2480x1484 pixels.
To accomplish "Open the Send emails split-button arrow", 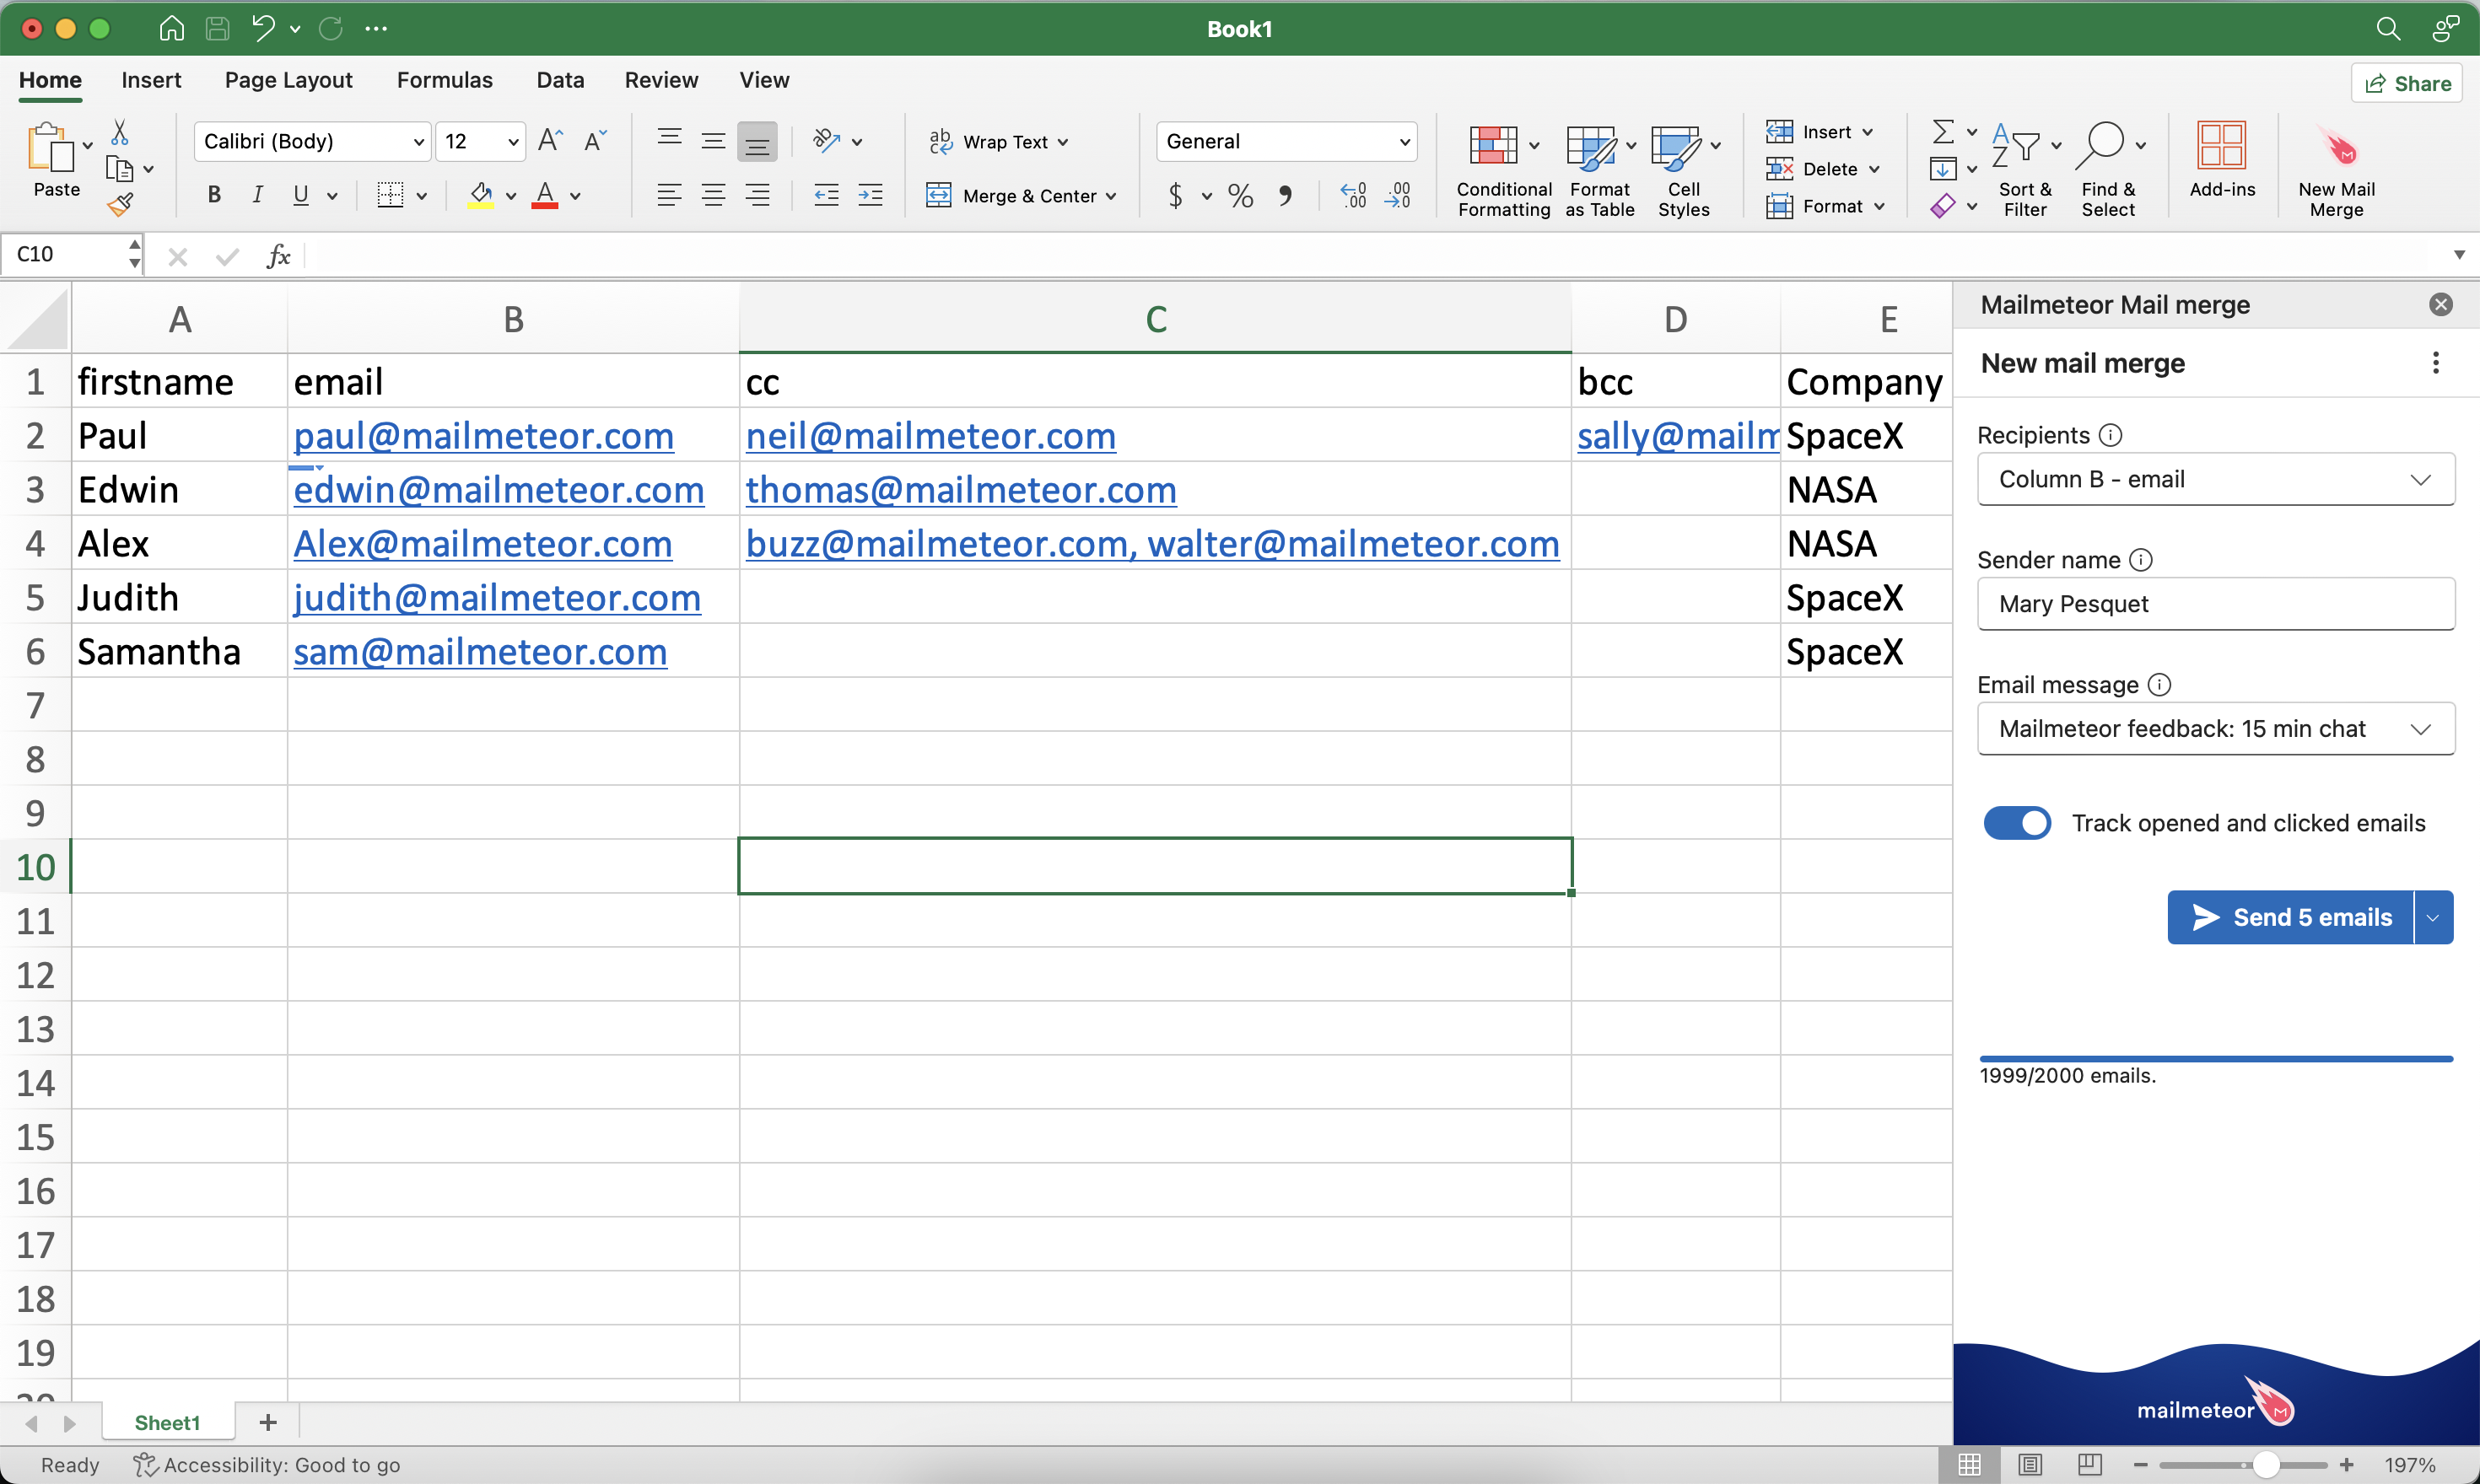I will (2433, 917).
